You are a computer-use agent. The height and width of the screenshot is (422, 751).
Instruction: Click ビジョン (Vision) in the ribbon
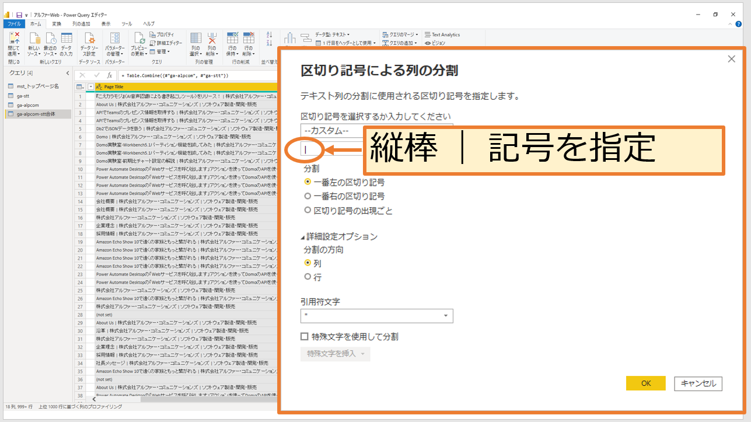435,43
